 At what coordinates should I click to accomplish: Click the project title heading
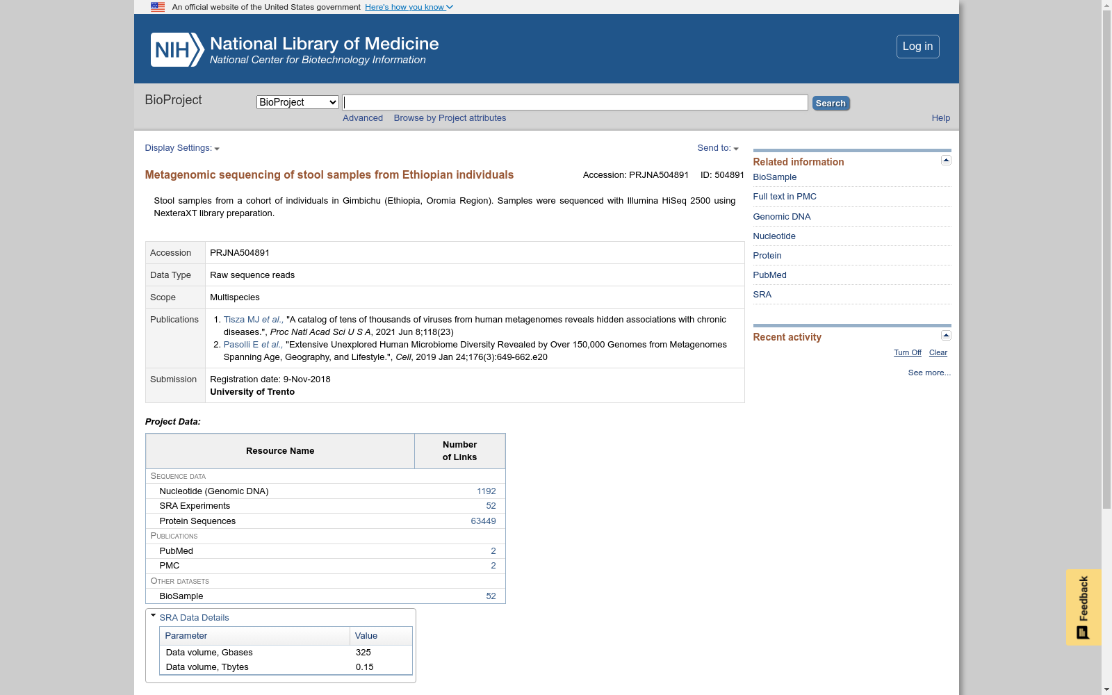click(329, 175)
